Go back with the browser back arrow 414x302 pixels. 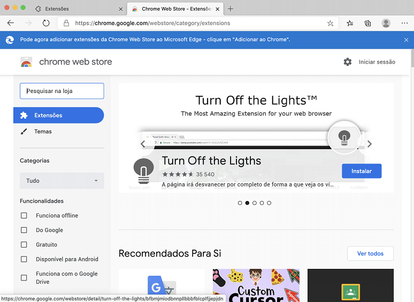pos(11,23)
